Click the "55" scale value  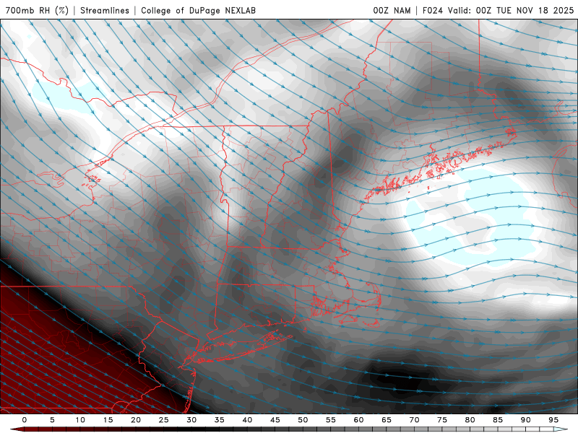[x=331, y=420]
